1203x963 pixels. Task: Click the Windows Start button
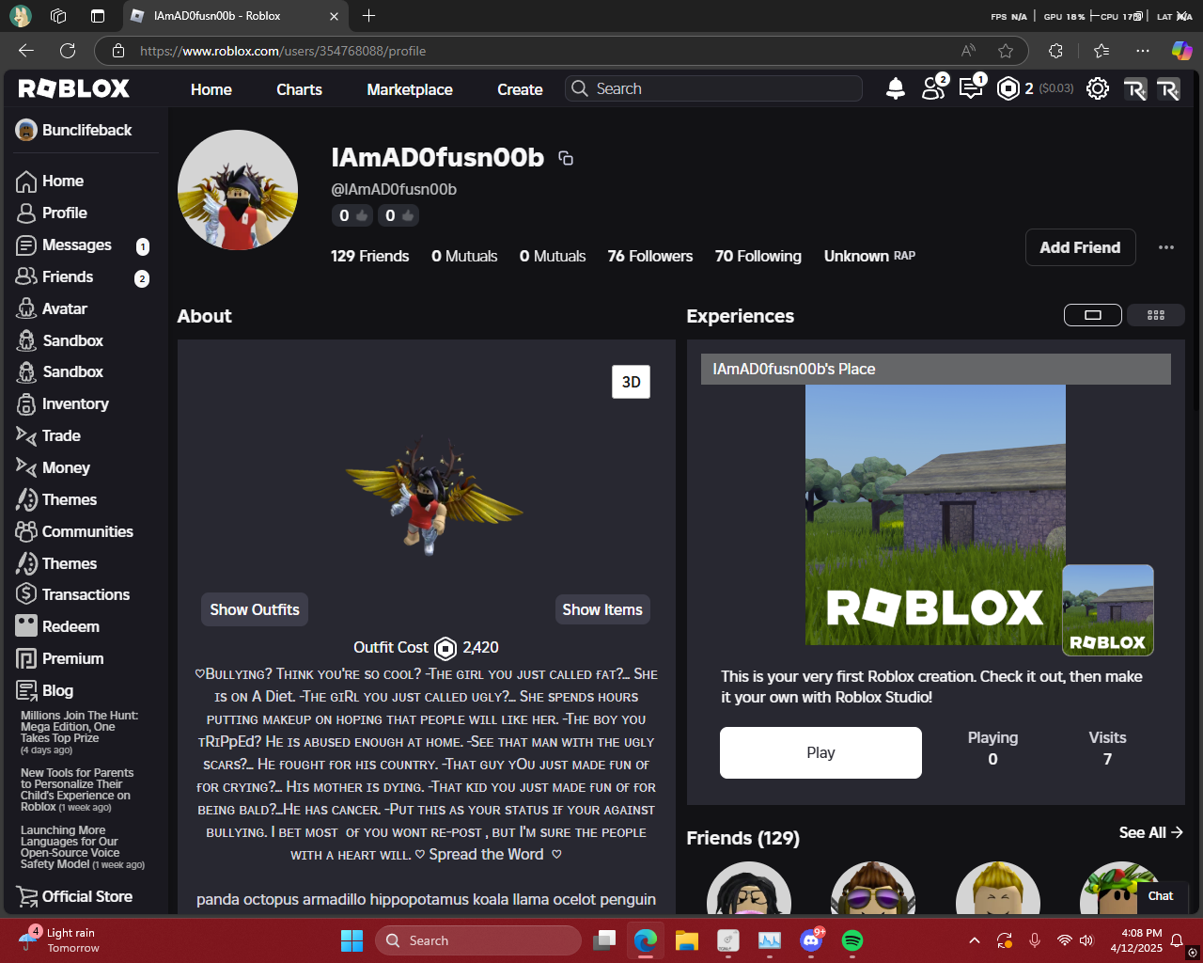click(352, 940)
